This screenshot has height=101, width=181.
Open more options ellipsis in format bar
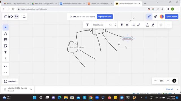(168, 25)
